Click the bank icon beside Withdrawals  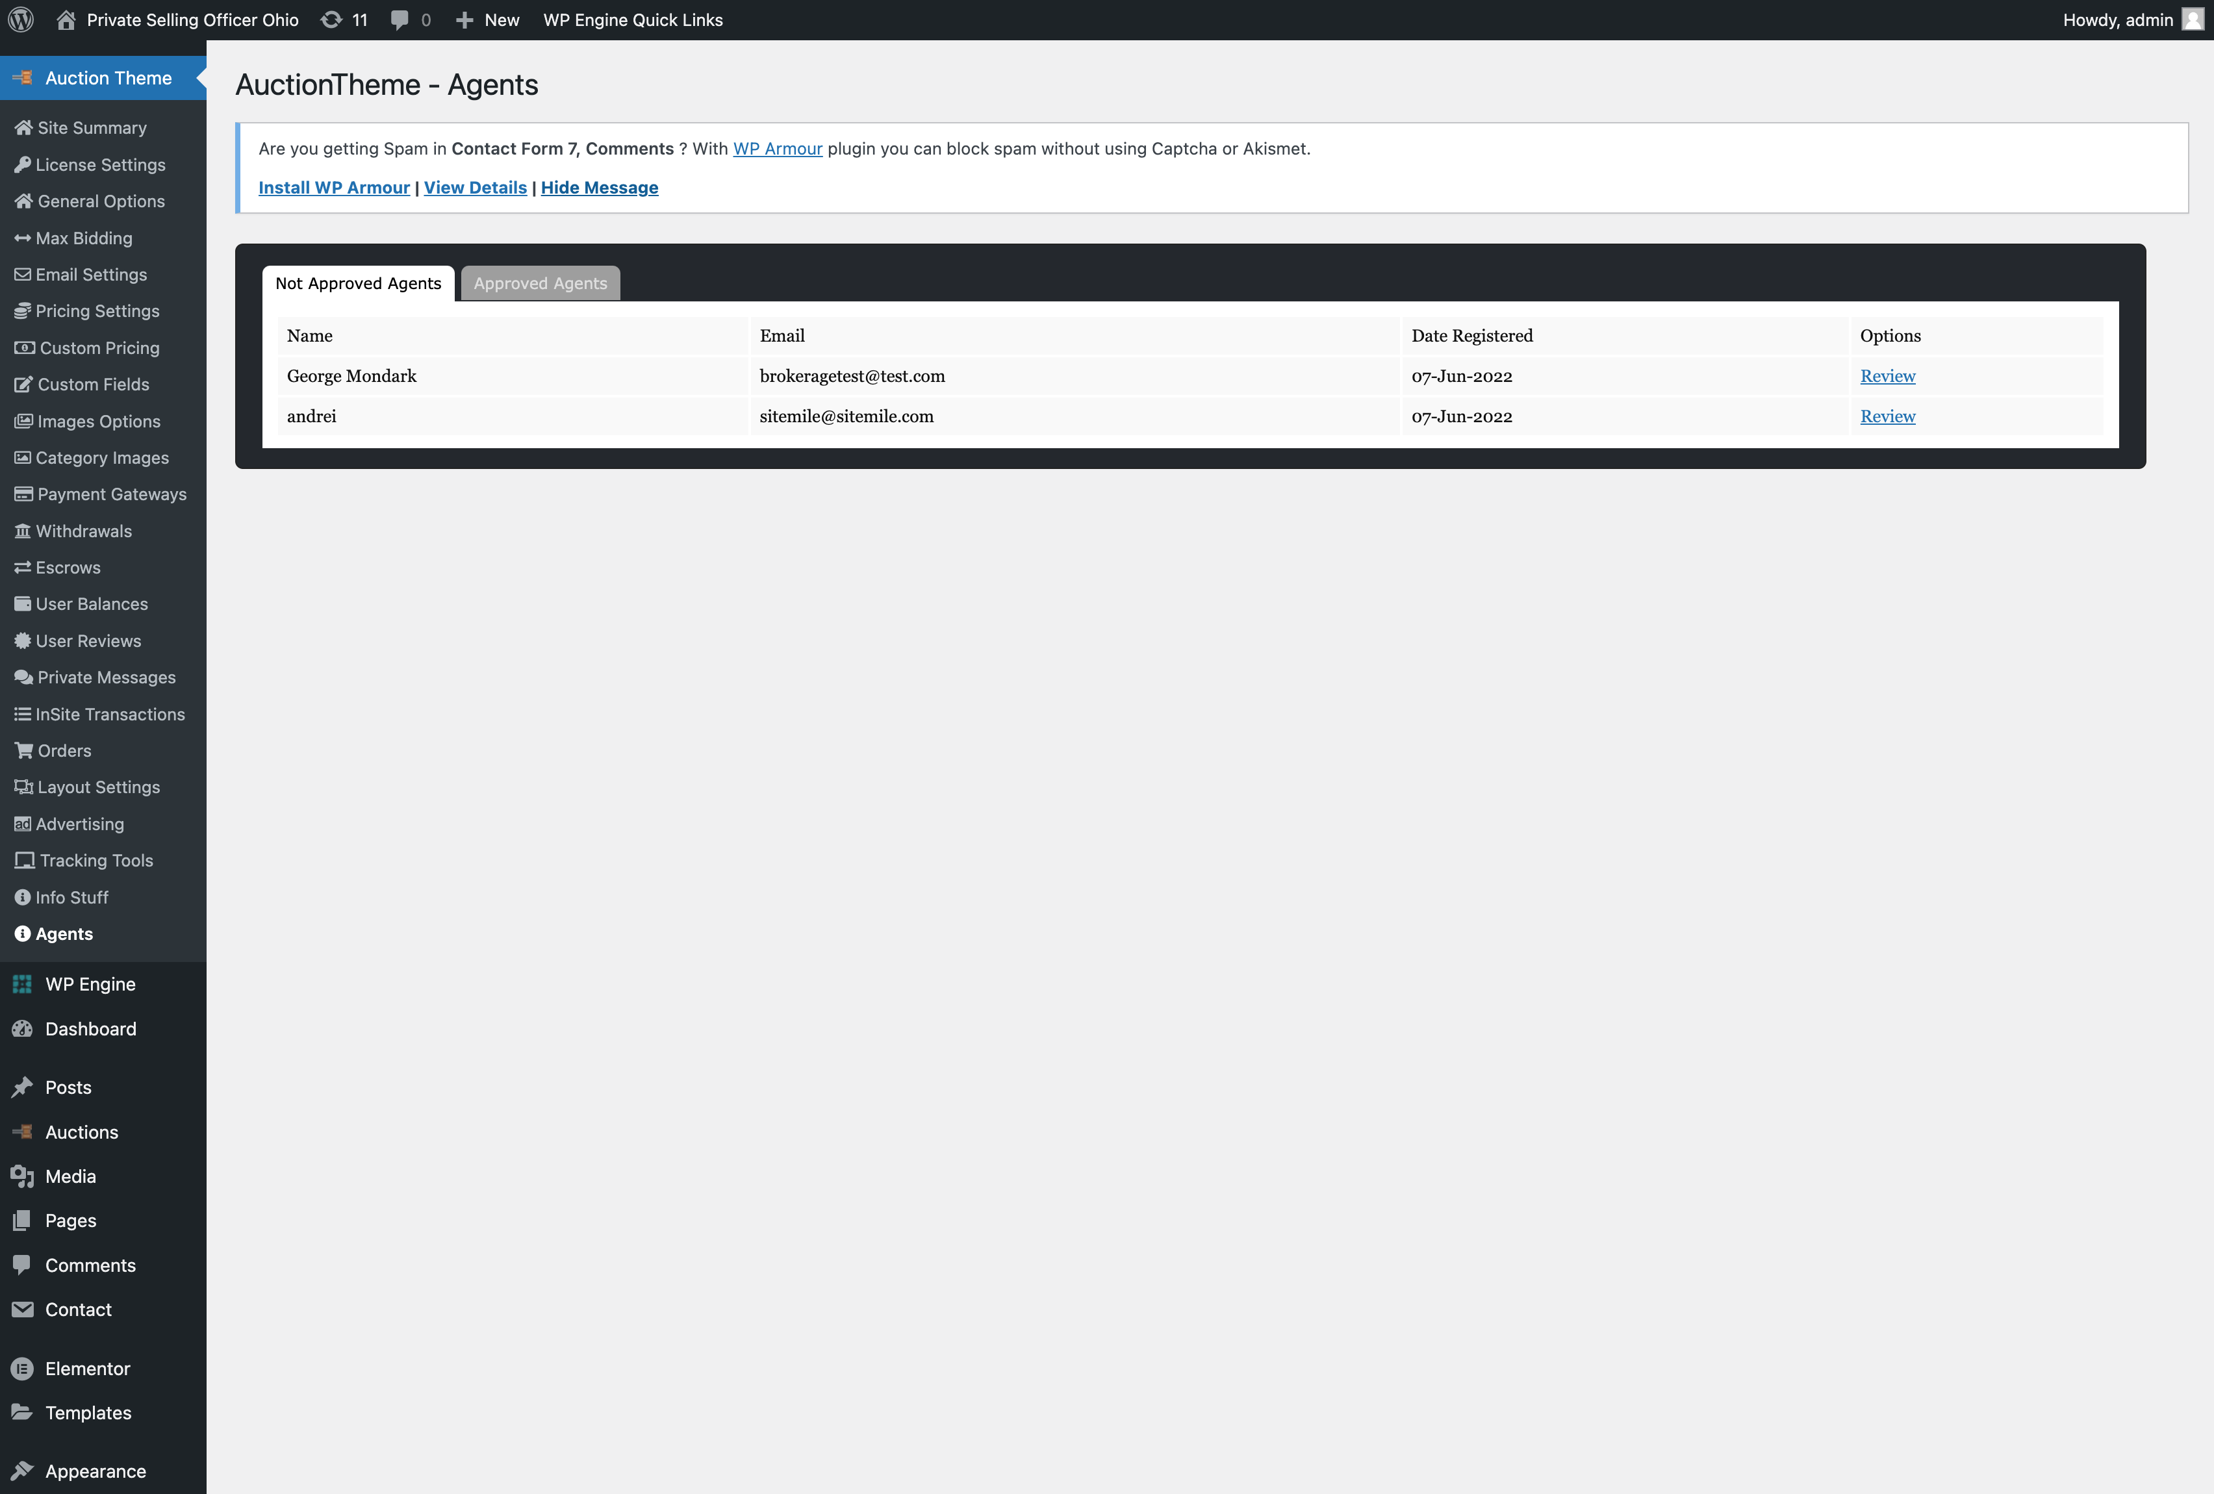[22, 531]
